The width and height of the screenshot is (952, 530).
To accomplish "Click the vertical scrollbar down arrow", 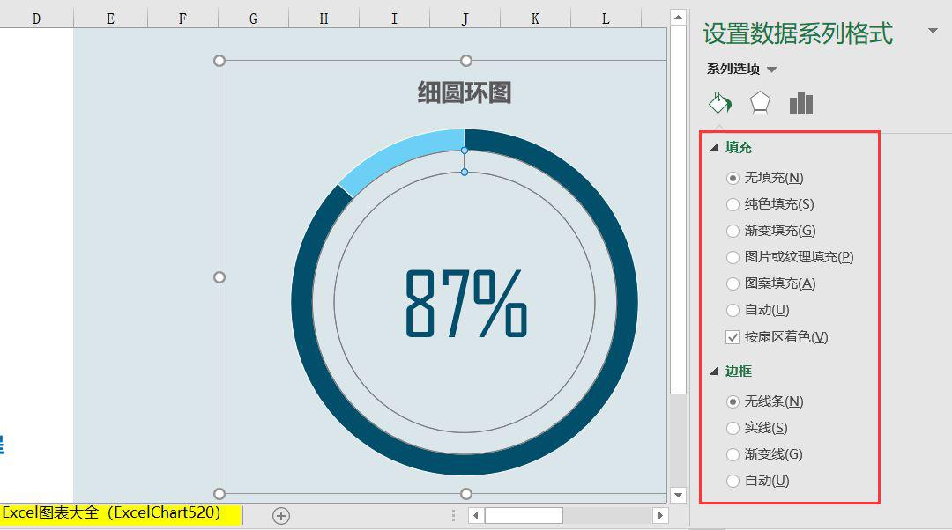I will [677, 496].
